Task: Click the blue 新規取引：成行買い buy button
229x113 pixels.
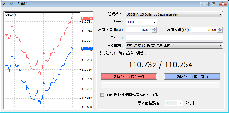Action: 192,77
